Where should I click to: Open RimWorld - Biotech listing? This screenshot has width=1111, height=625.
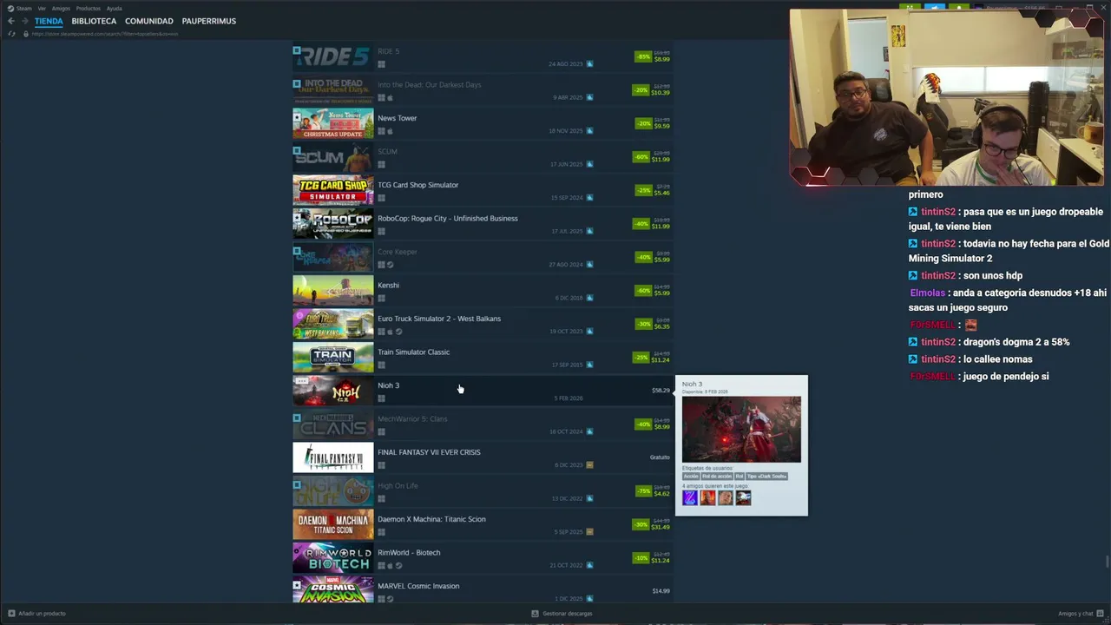(483, 558)
